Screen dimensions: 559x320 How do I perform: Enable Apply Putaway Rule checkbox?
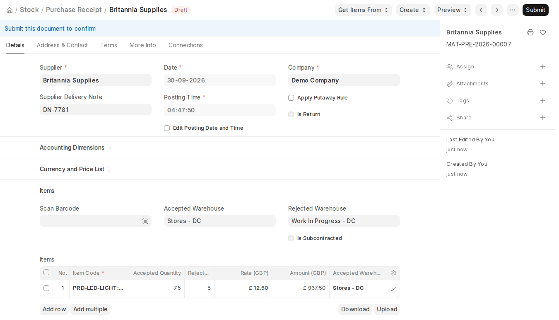coord(291,98)
